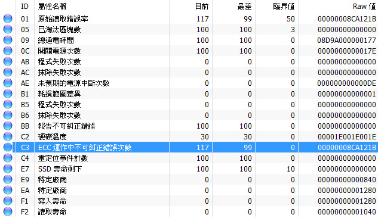
Task: Click raw value 00000000001040
Action: [x=347, y=212]
